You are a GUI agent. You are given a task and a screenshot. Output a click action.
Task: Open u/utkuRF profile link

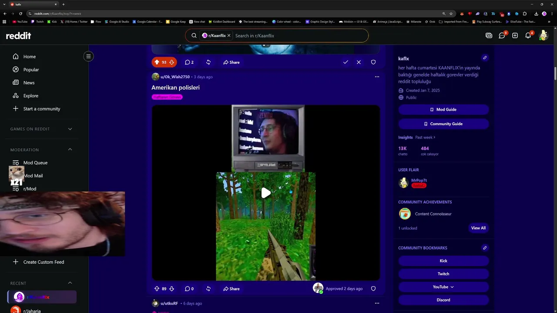[169, 303]
